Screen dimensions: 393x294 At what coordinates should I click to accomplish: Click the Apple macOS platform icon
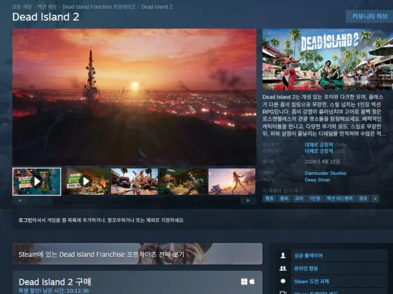click(x=252, y=281)
